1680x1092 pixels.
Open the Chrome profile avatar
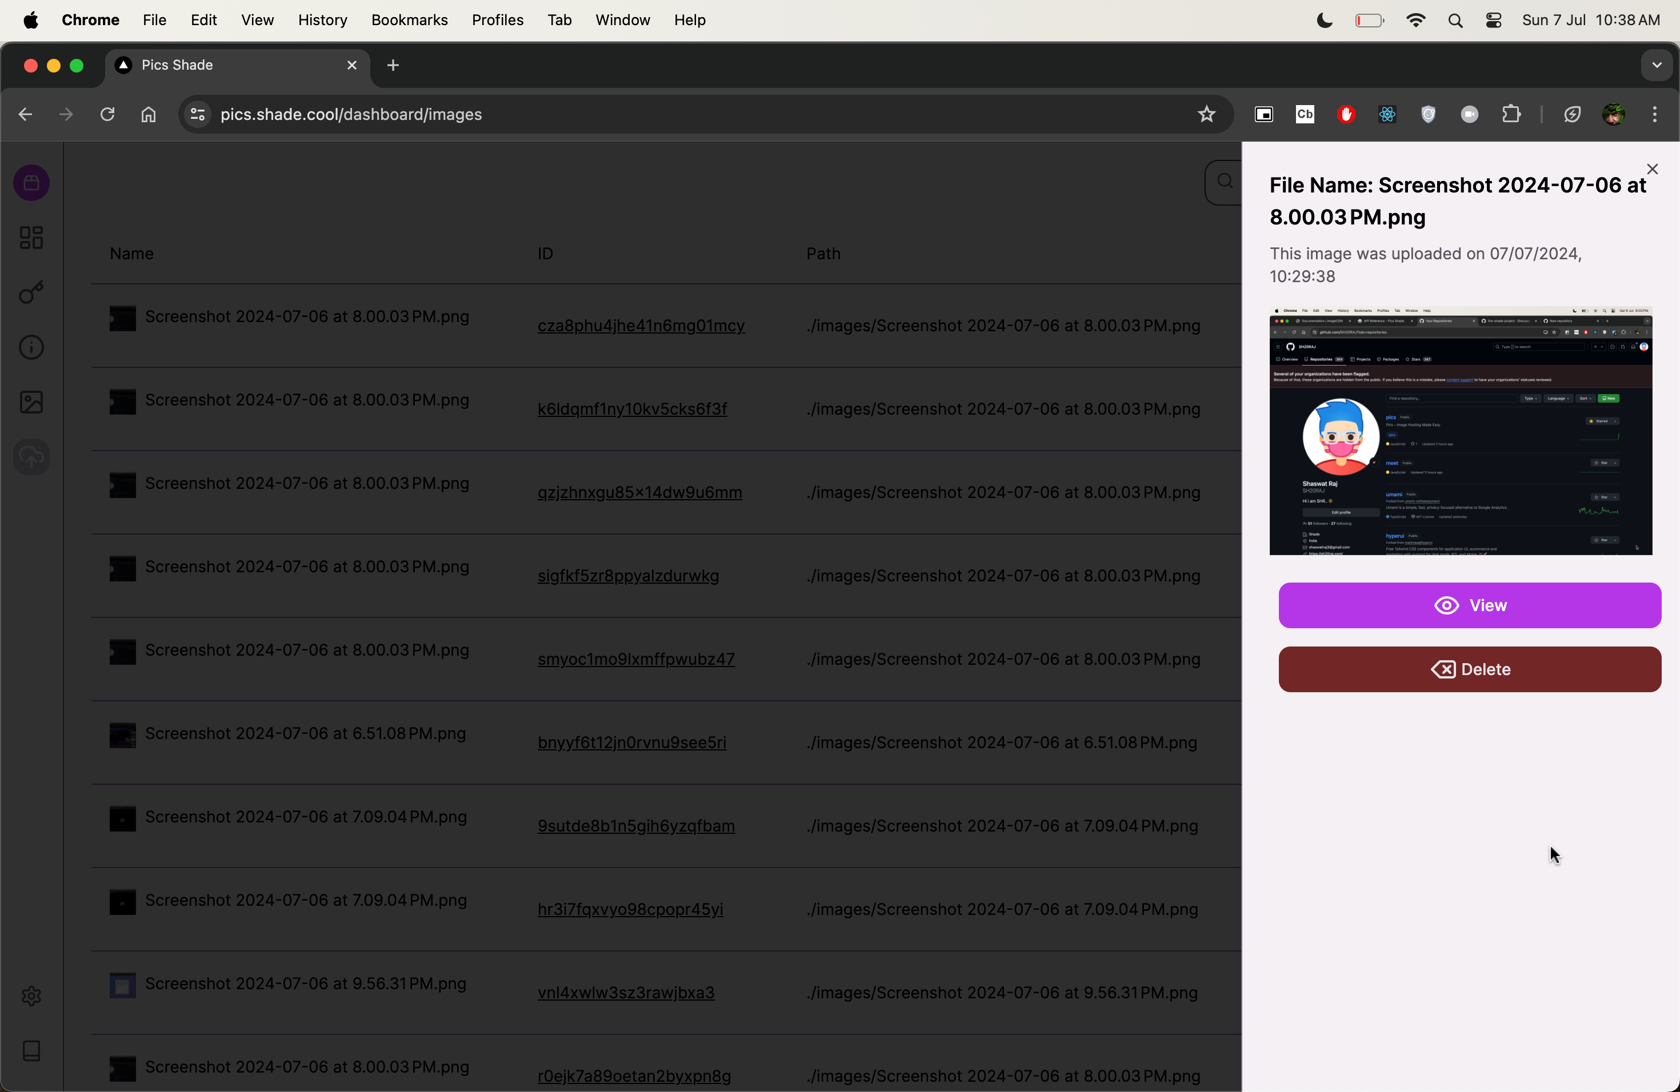(1614, 114)
